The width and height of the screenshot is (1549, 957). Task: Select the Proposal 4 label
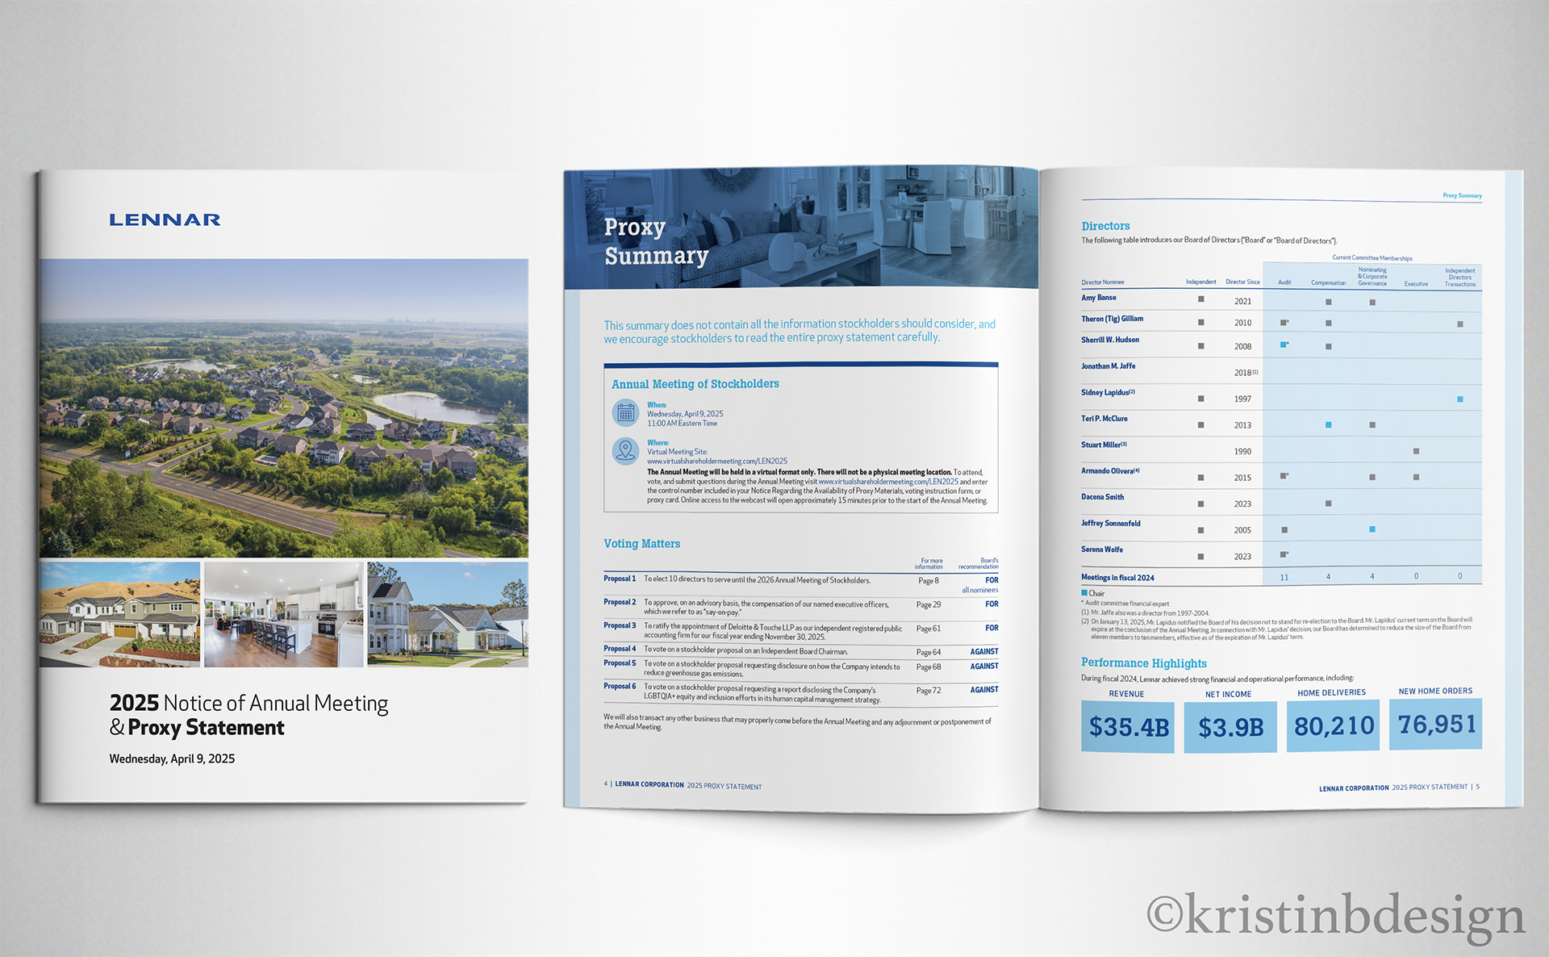click(x=620, y=649)
